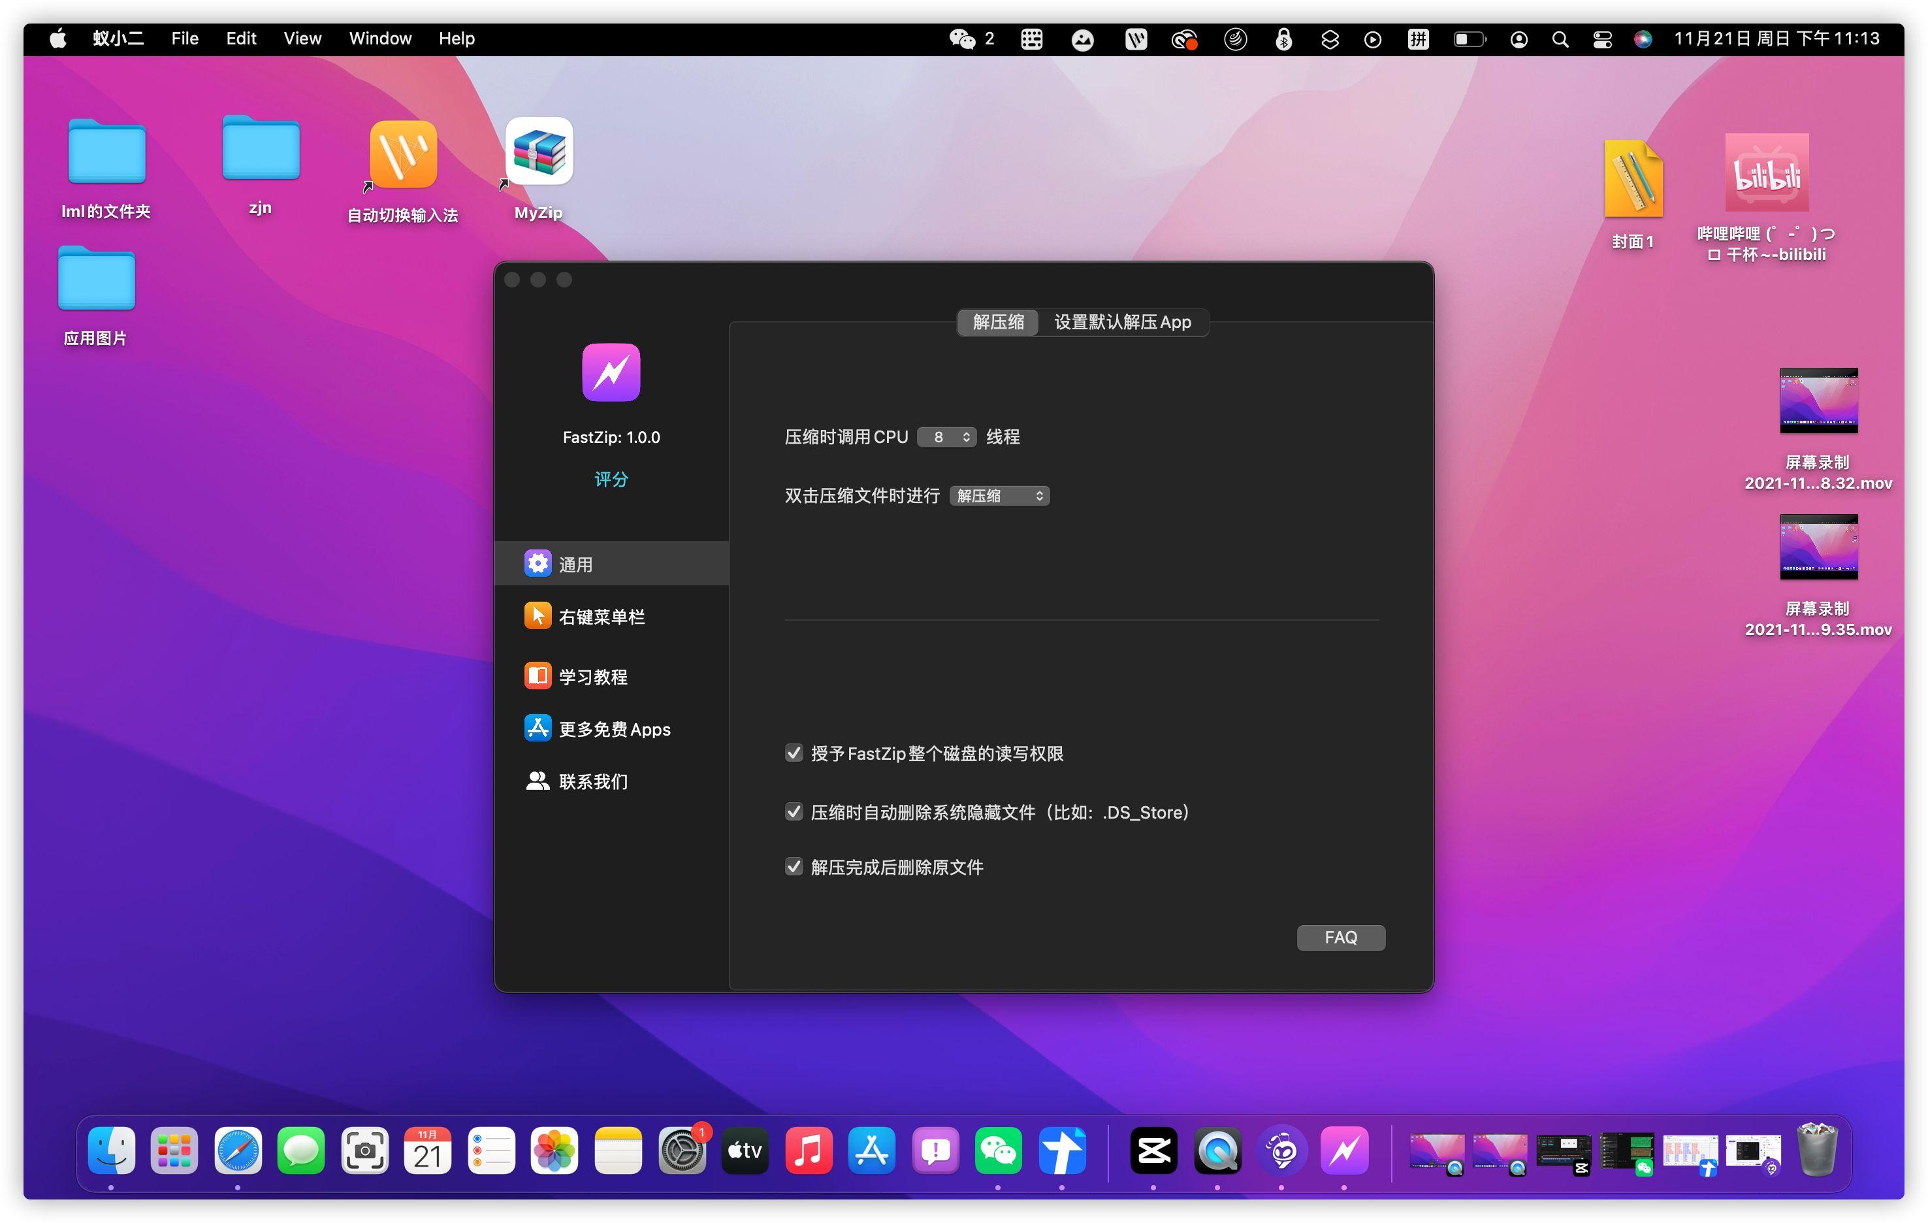Screen dimensions: 1928x1223
Task: Click the FAQ button
Action: [x=1340, y=937]
